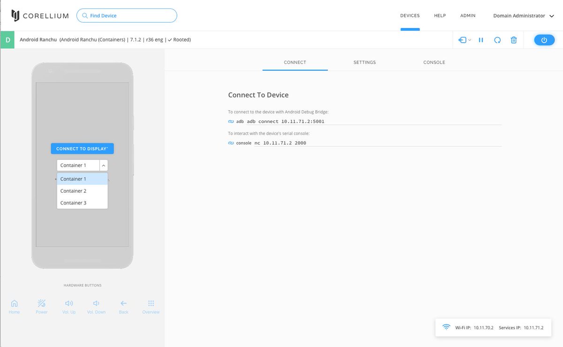563x347 pixels.
Task: Click the nc 10.11.71.2 2000 command
Action: [x=280, y=143]
